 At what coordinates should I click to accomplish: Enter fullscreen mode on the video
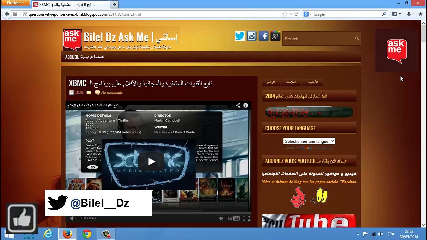point(246,218)
